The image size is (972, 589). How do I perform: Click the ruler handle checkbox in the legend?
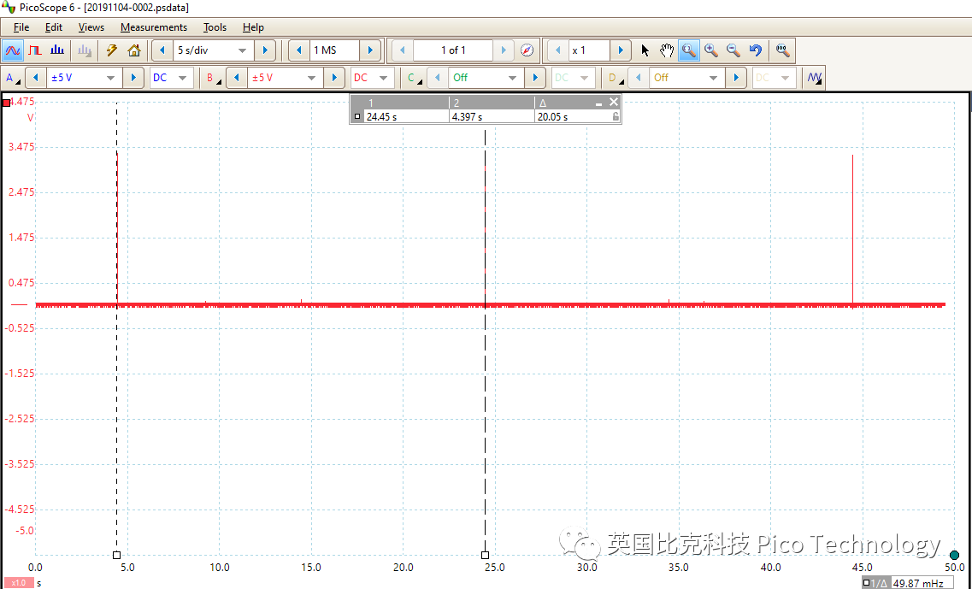(357, 116)
